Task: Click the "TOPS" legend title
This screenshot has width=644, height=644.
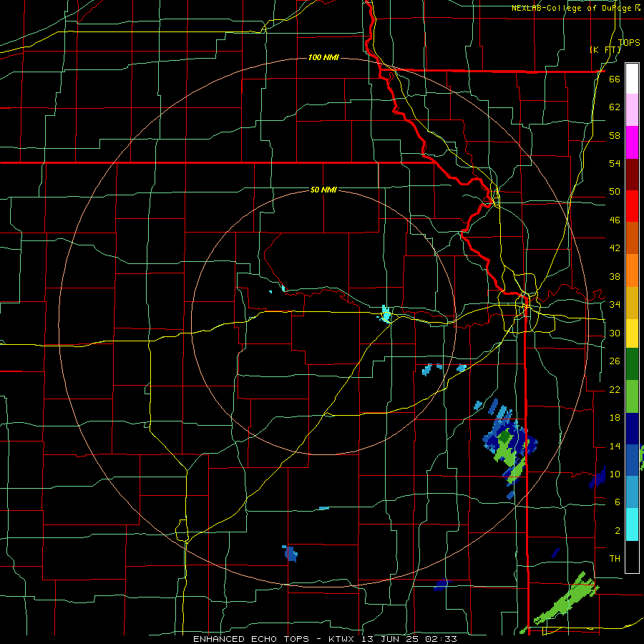Action: [629, 43]
